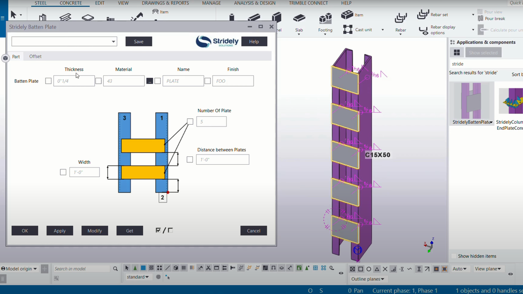Click the Modify button
This screenshot has height=294, width=523.
(95, 231)
